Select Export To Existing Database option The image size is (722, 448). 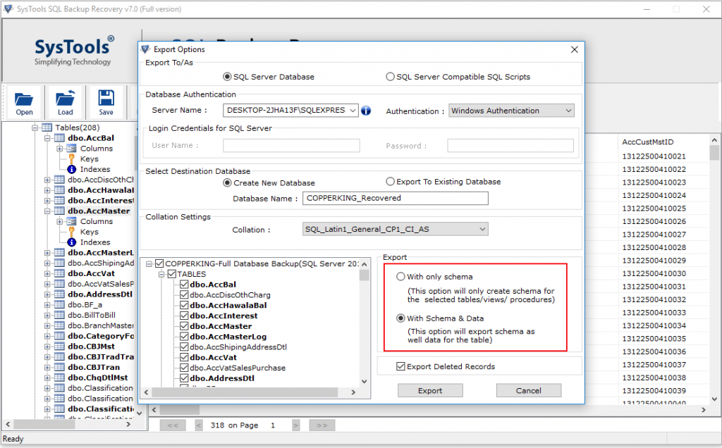(390, 182)
